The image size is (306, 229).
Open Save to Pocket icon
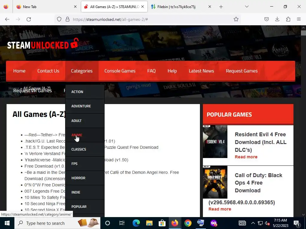(x=267, y=19)
